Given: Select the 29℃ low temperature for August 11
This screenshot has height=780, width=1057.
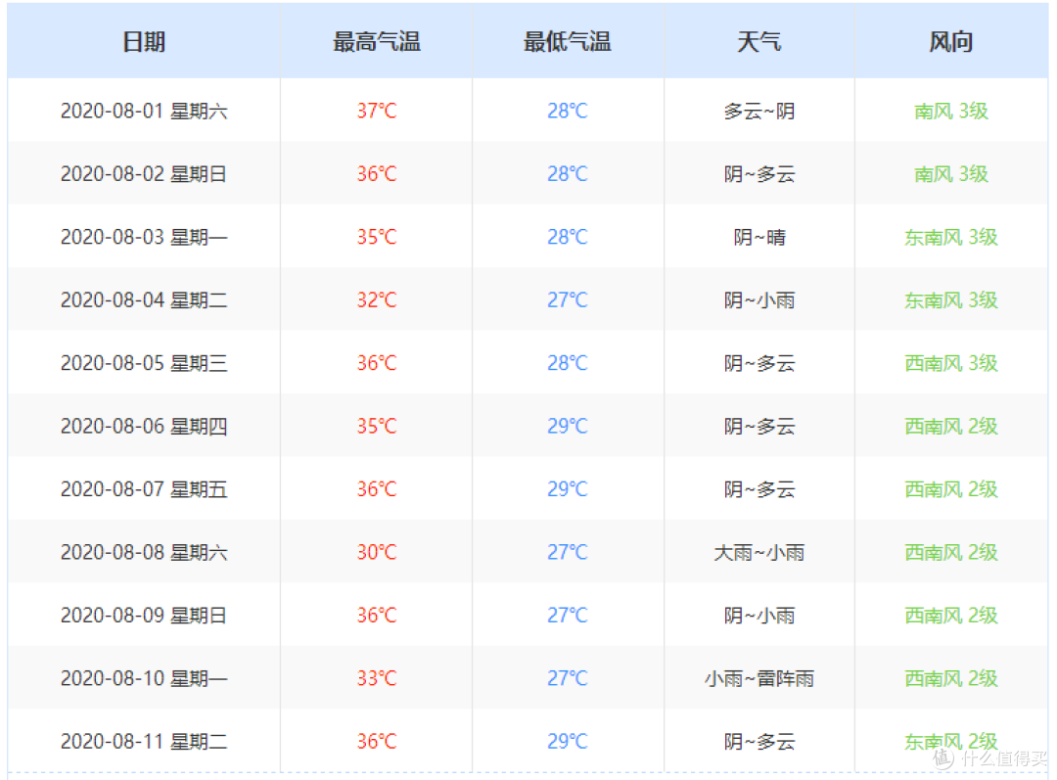Looking at the screenshot, I should 568,741.
